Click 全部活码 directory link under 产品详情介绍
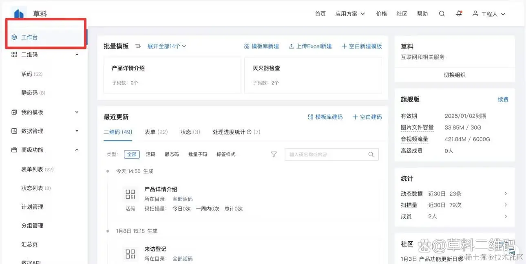 click(x=183, y=199)
